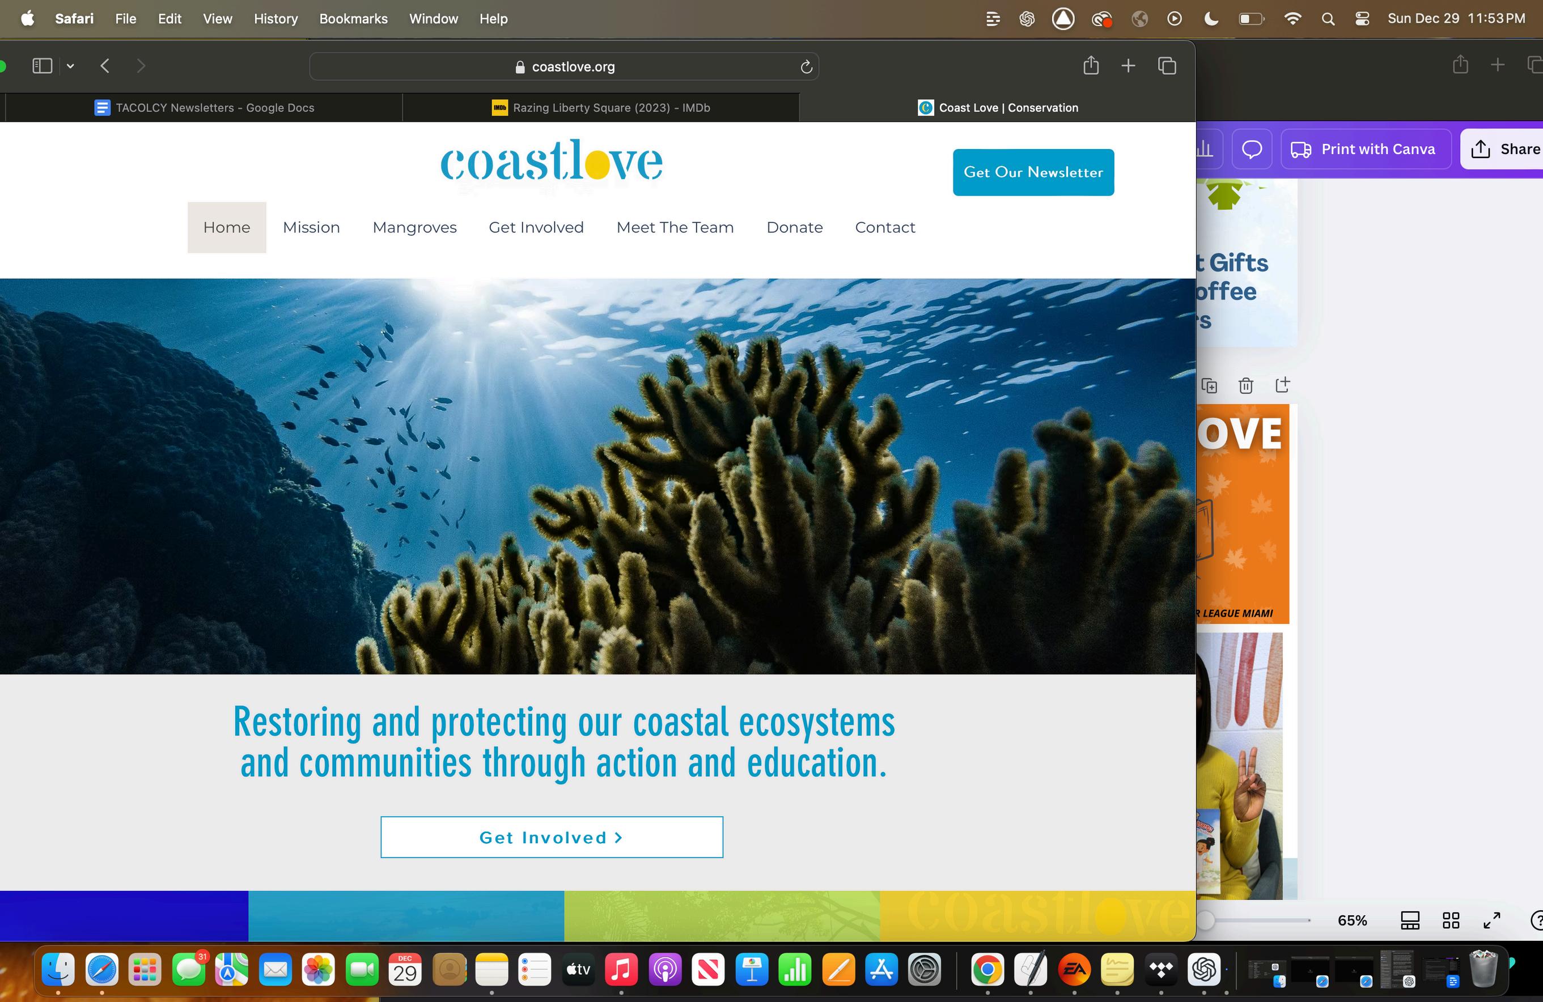The width and height of the screenshot is (1543, 1002).
Task: Open the Bookmarks menu
Action: (x=353, y=19)
